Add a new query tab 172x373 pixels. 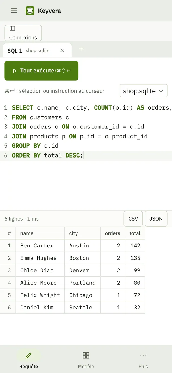click(81, 49)
